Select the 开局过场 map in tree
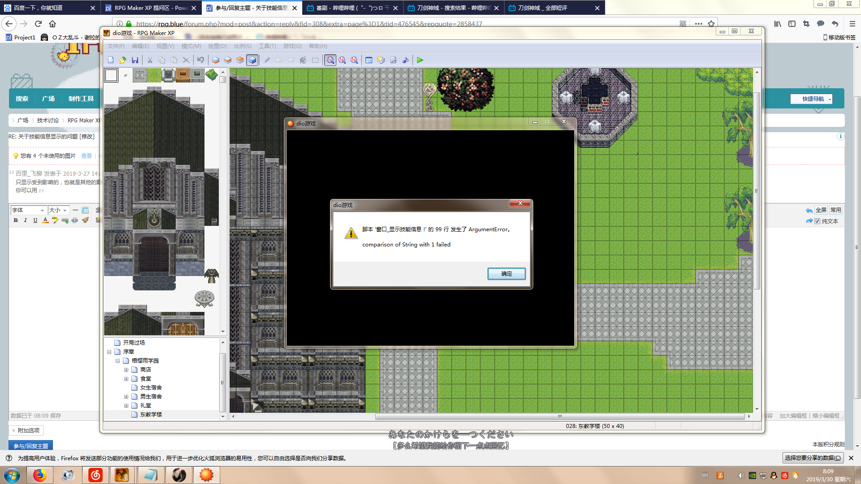This screenshot has height=484, width=861. [134, 342]
